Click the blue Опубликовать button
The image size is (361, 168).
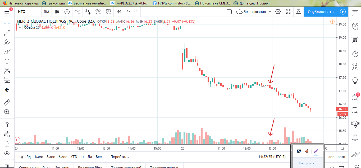point(321,12)
